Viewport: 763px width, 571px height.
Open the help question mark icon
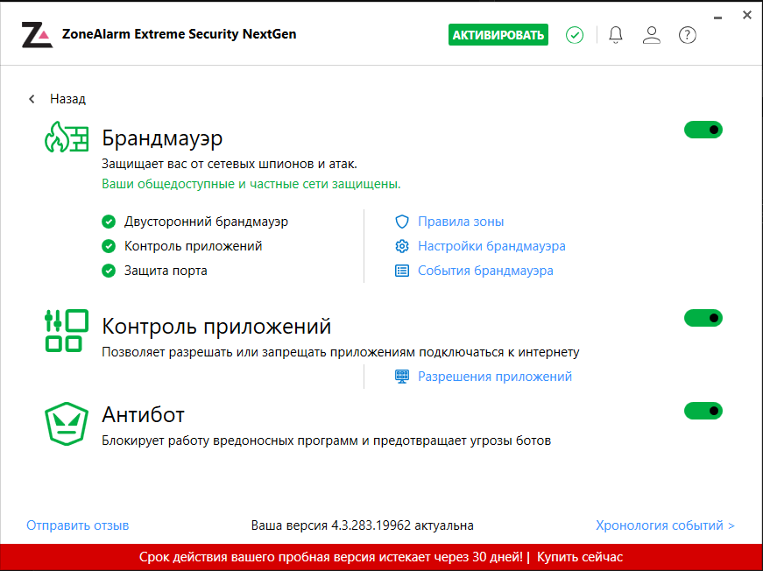tap(687, 35)
